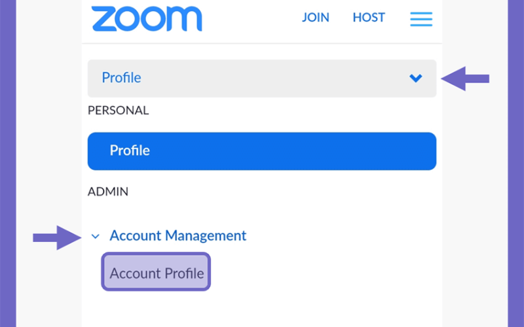The image size is (524, 327).
Task: Click the Profile text inside the gray dropdown
Action: point(121,78)
